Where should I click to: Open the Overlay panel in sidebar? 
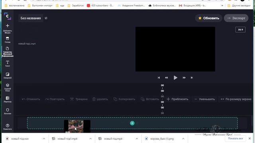pos(8,75)
